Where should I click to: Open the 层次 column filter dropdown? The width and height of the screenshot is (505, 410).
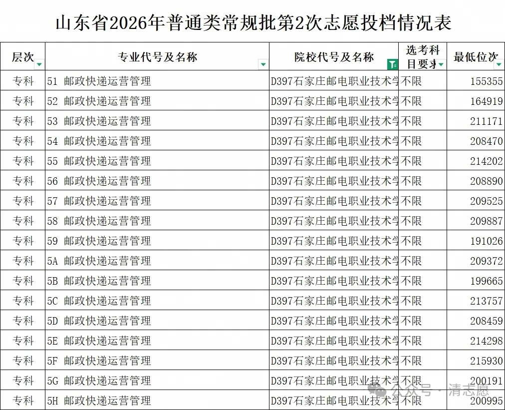[x=39, y=64]
